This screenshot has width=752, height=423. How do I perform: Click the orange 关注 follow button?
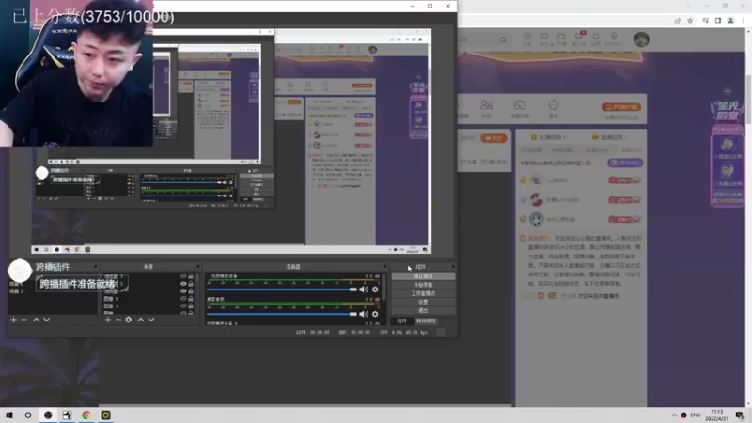click(x=493, y=138)
